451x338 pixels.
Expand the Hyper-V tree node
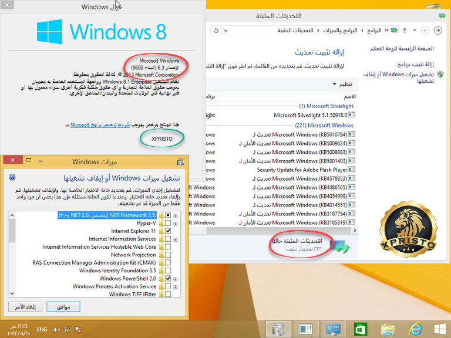tap(176, 224)
